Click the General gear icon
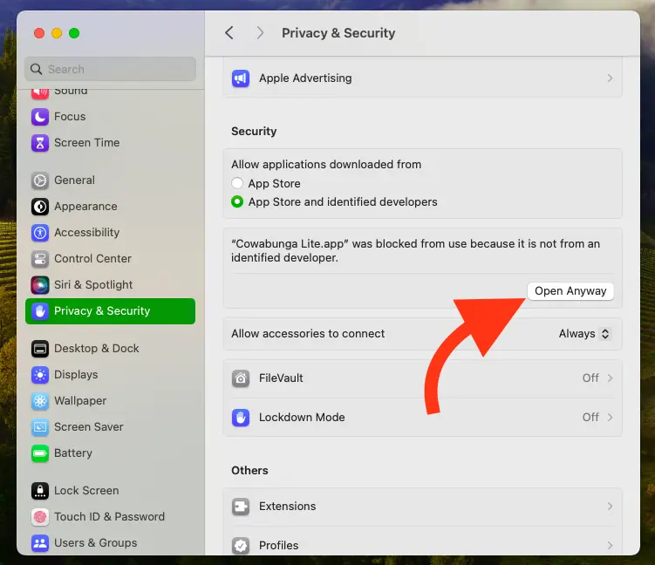Image resolution: width=655 pixels, height=565 pixels. [x=40, y=180]
